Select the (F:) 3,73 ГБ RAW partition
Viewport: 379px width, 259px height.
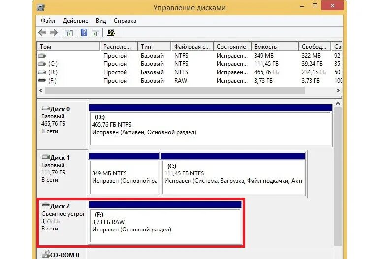(165, 223)
